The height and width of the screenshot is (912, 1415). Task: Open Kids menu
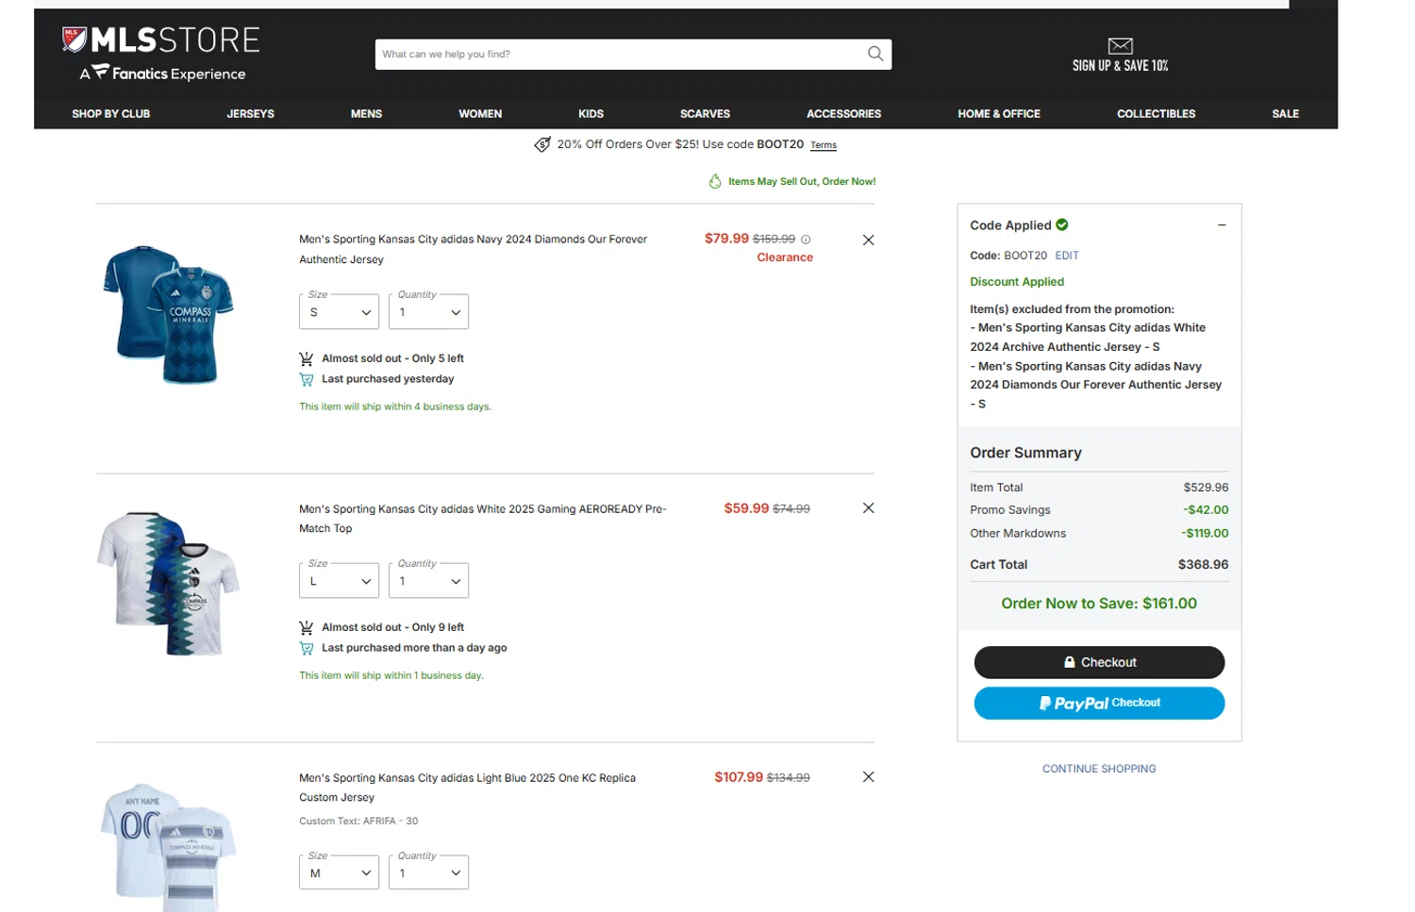coord(591,114)
